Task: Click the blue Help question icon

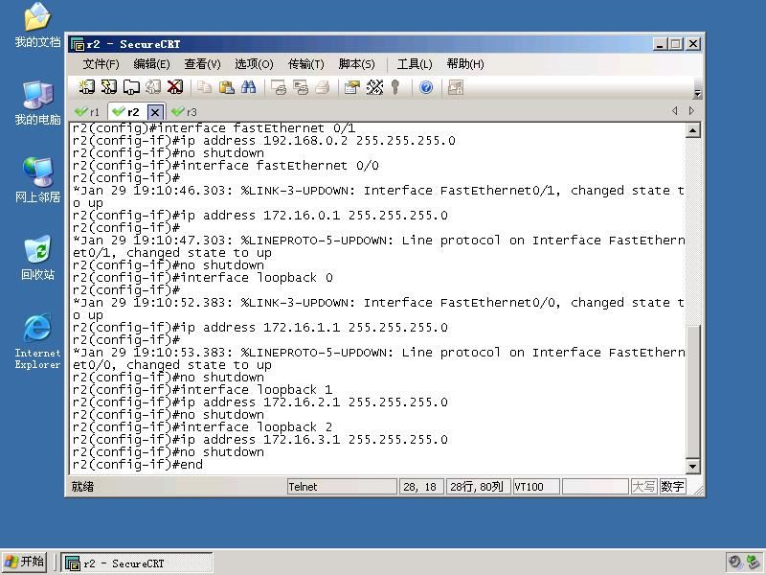Action: 426,87
